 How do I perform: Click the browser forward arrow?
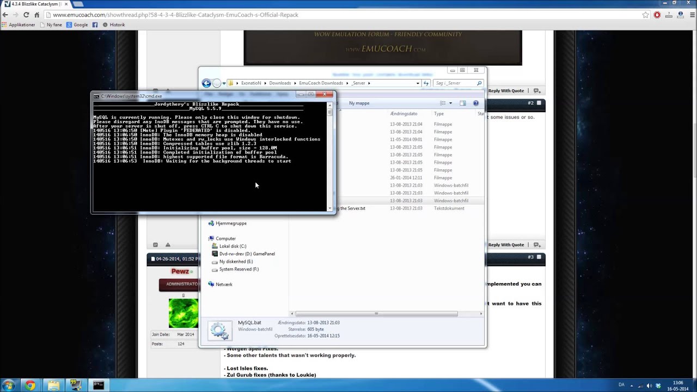tap(16, 15)
